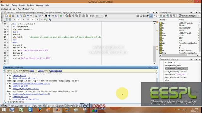Click the evaluate cell icon
The image size is (202, 113).
click(6, 19)
